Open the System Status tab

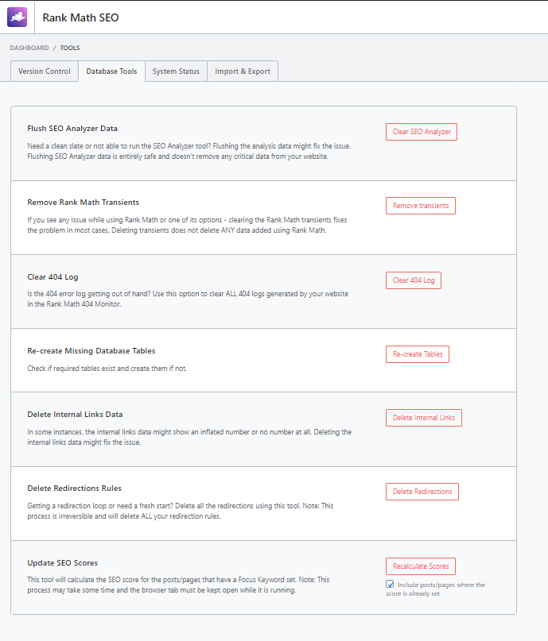point(176,71)
